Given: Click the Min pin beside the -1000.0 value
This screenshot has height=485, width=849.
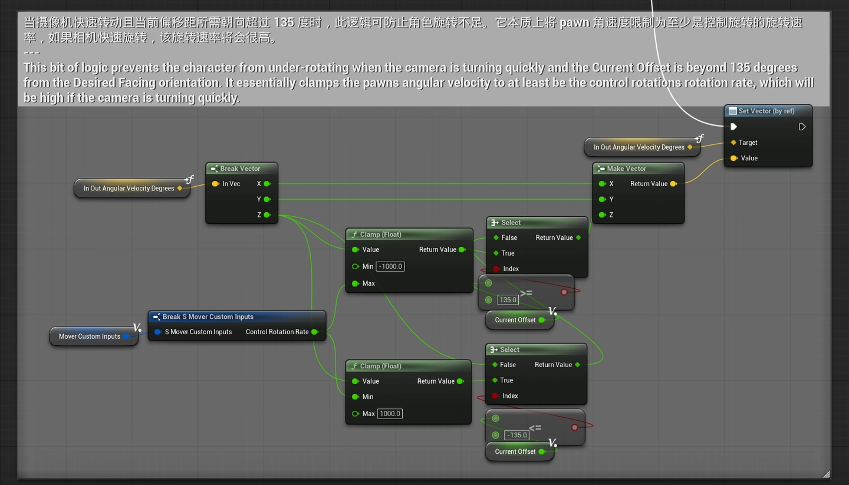Looking at the screenshot, I should [x=356, y=266].
